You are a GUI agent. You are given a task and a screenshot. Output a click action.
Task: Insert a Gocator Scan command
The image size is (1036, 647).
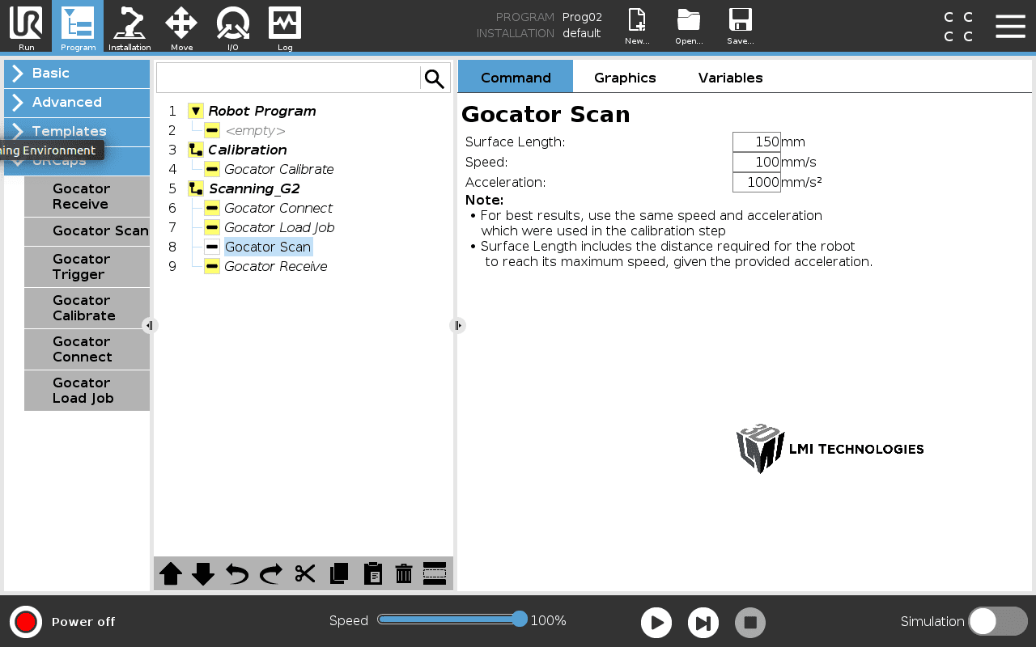[87, 231]
